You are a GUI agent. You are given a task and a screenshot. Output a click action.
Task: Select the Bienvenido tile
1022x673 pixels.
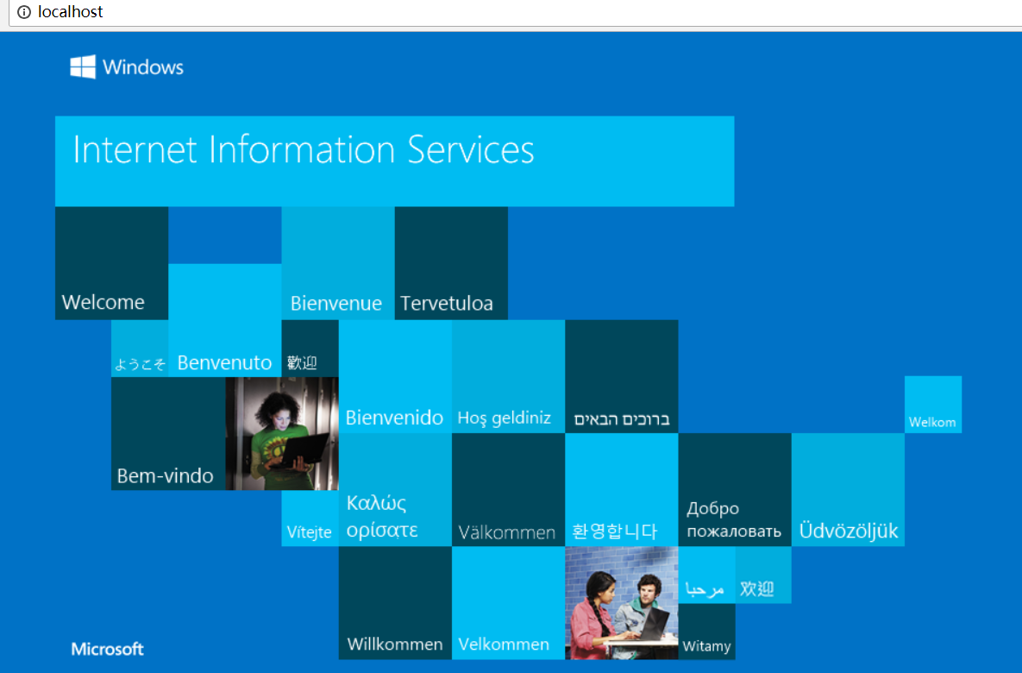395,376
